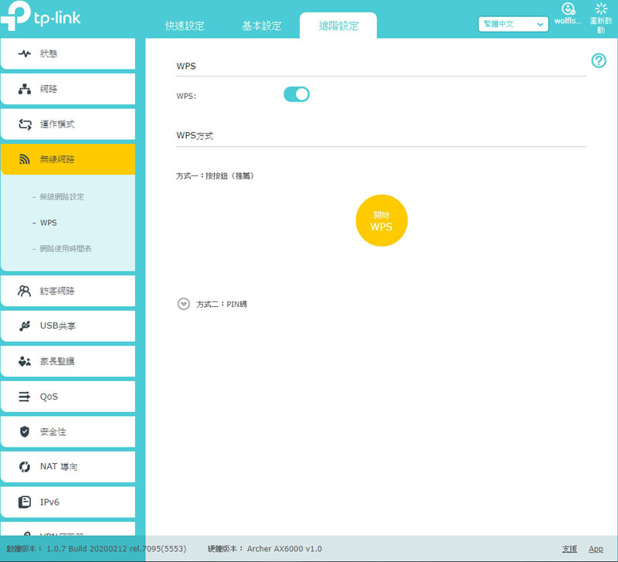Open the 訪客網路 menu label
This screenshot has height=562, width=618.
point(57,291)
